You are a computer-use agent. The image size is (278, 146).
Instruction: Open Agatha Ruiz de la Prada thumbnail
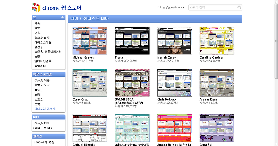tap(175, 128)
